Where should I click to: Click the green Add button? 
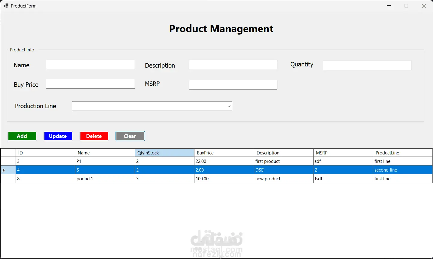click(x=22, y=136)
